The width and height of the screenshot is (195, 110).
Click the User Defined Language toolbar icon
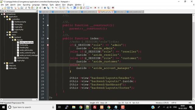(x=78, y=8)
